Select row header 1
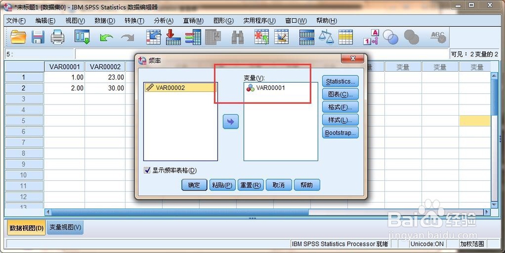Screen dimensions: 505x253 click(x=24, y=77)
